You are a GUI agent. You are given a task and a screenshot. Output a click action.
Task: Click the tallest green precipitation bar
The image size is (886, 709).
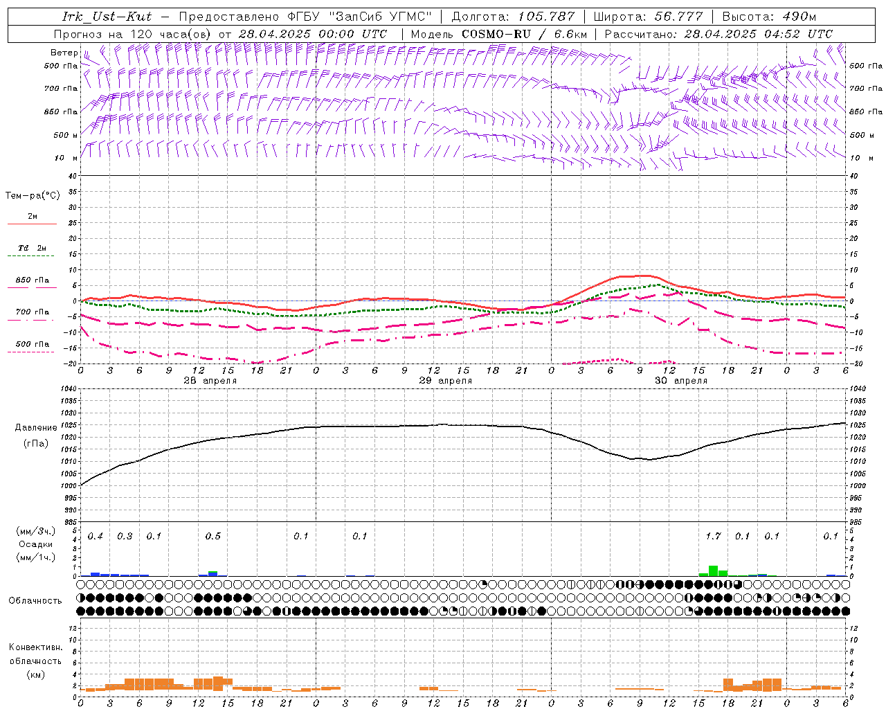713,571
